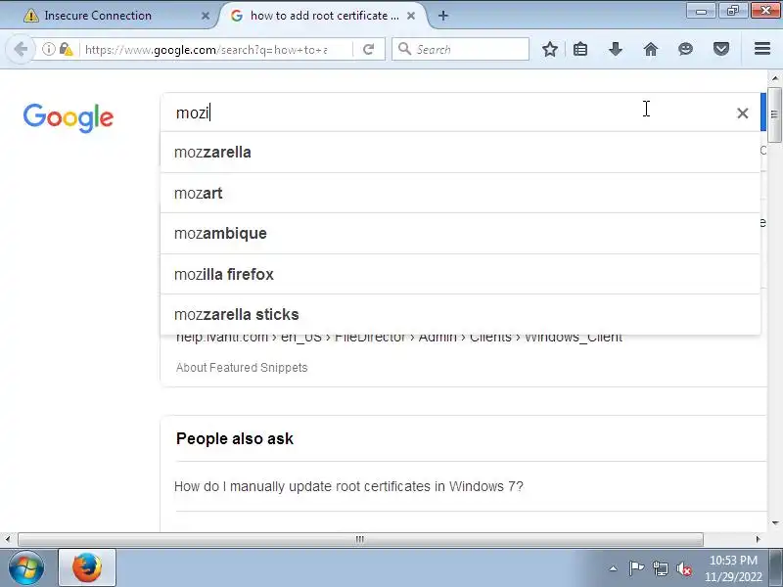783x587 pixels.
Task: Click the horizontal scrollbar right arrow
Action: [x=758, y=540]
